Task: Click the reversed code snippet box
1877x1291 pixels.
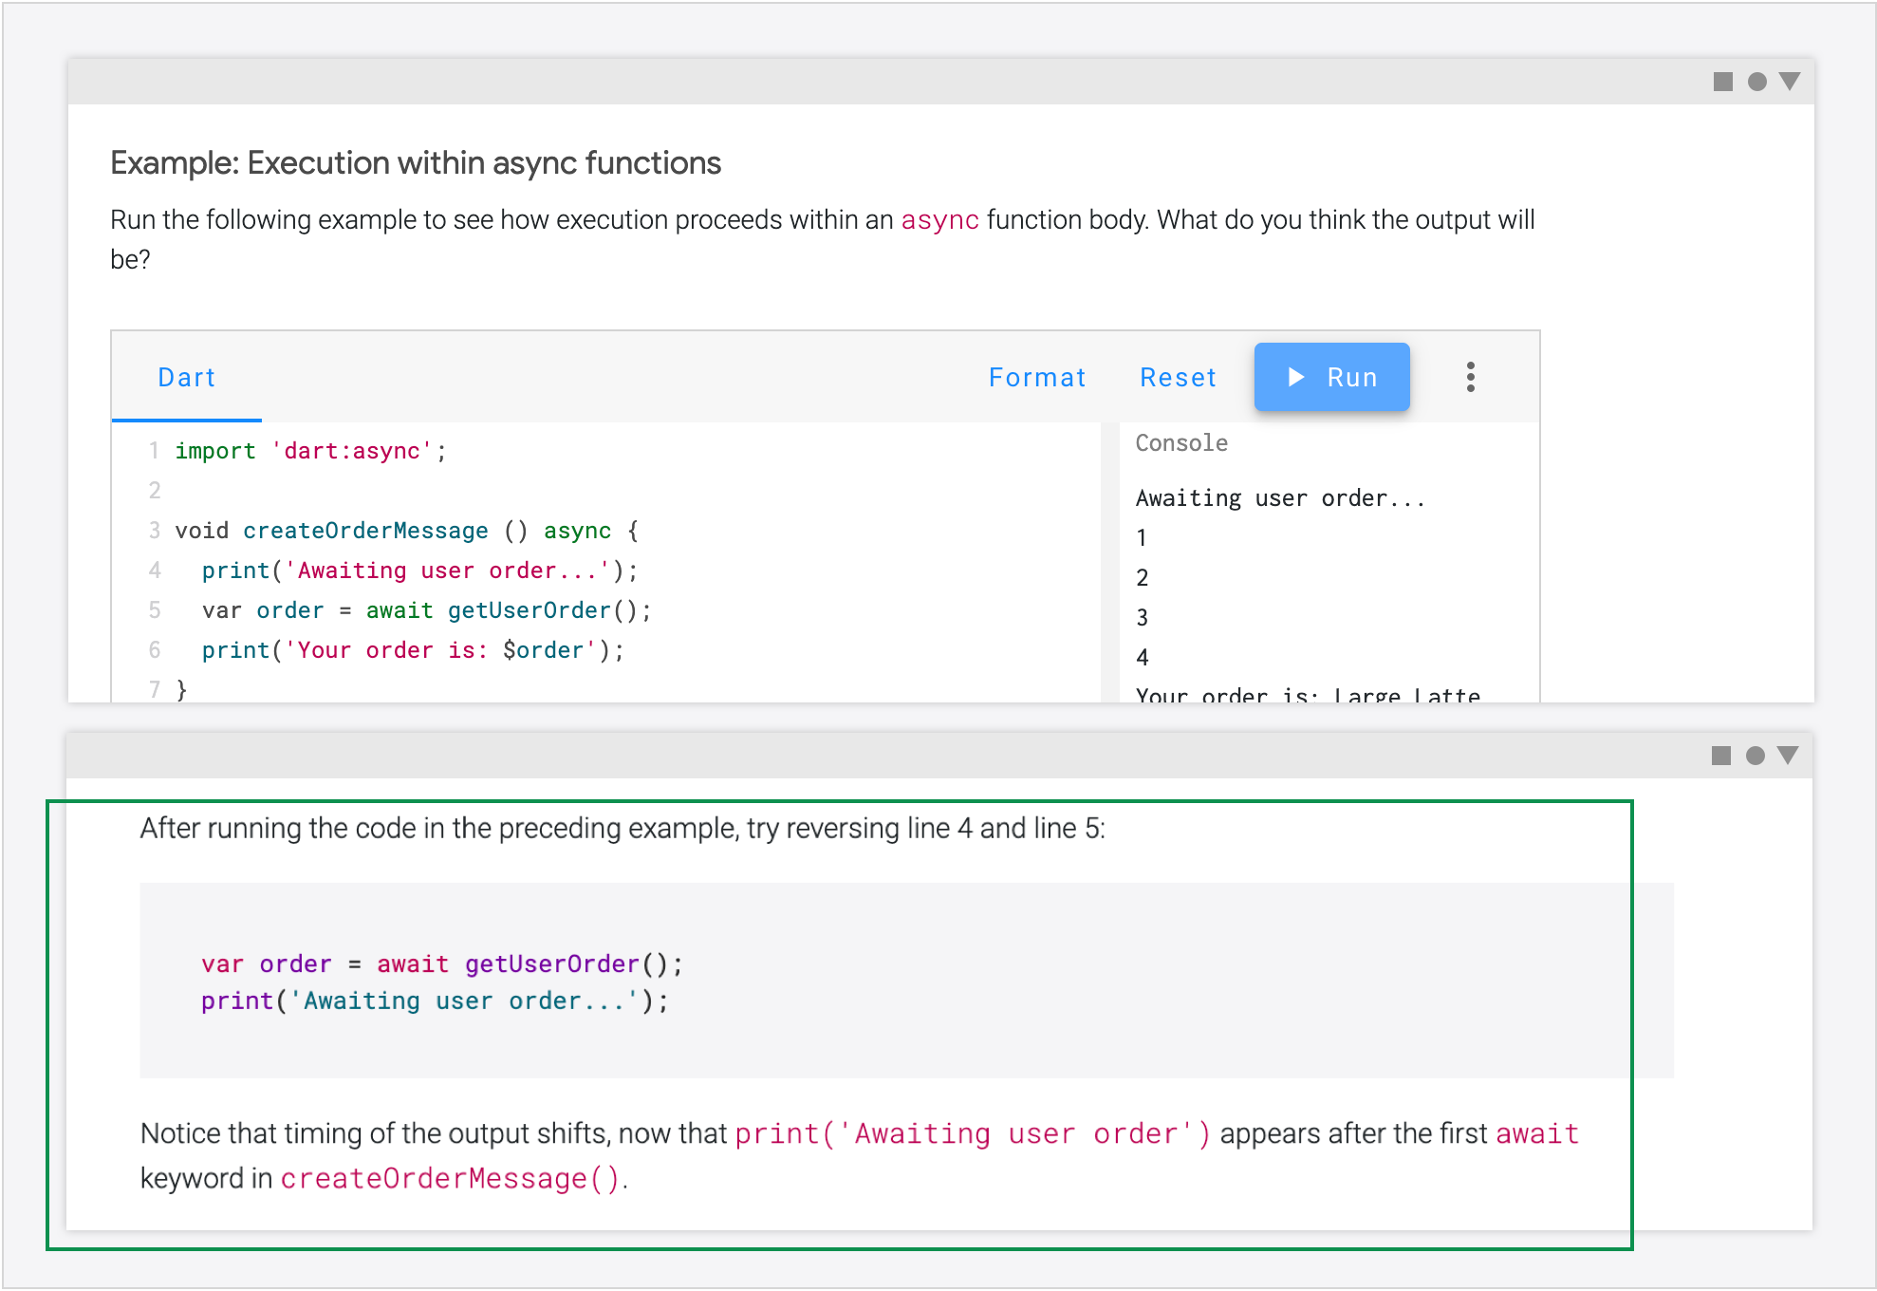Action: 907,981
